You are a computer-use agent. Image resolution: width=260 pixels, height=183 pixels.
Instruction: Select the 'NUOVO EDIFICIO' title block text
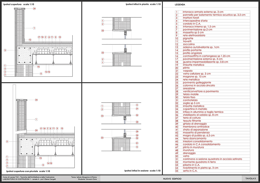coord(172,179)
